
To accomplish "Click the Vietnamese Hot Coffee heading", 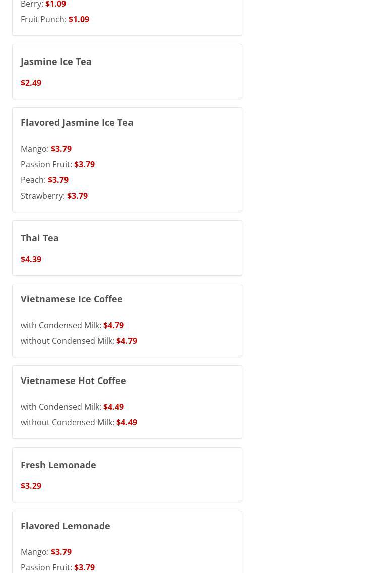I will (x=74, y=380).
